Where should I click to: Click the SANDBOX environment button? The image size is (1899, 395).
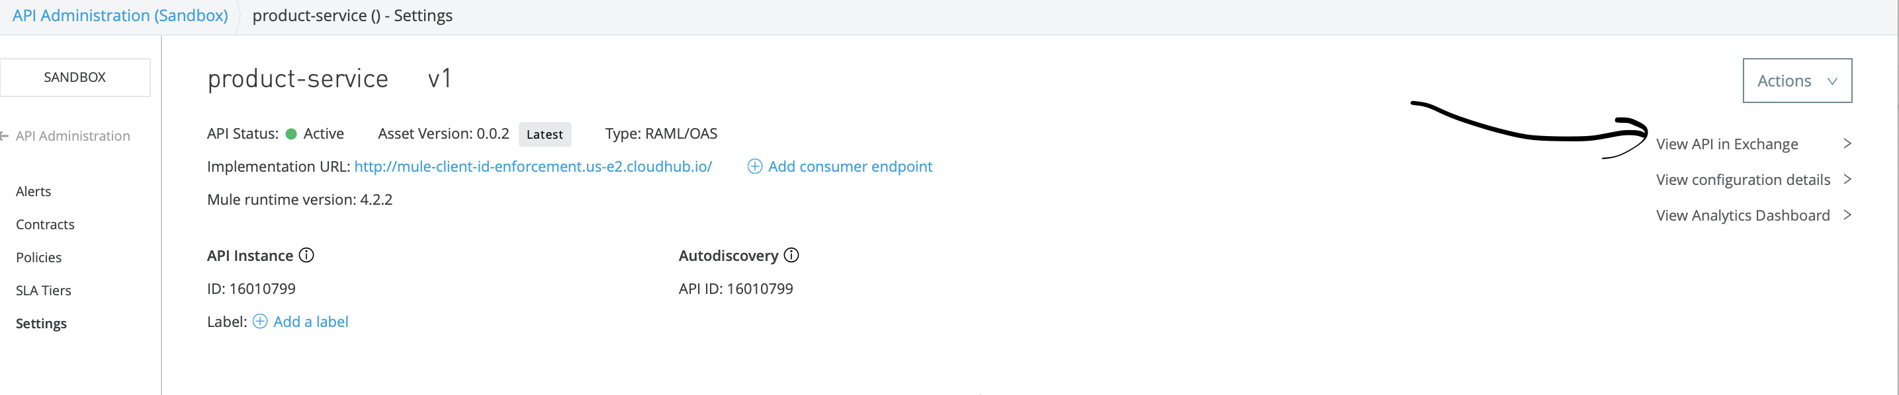tap(75, 77)
